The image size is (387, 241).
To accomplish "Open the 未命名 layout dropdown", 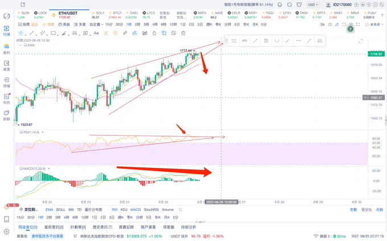I will click(x=374, y=24).
